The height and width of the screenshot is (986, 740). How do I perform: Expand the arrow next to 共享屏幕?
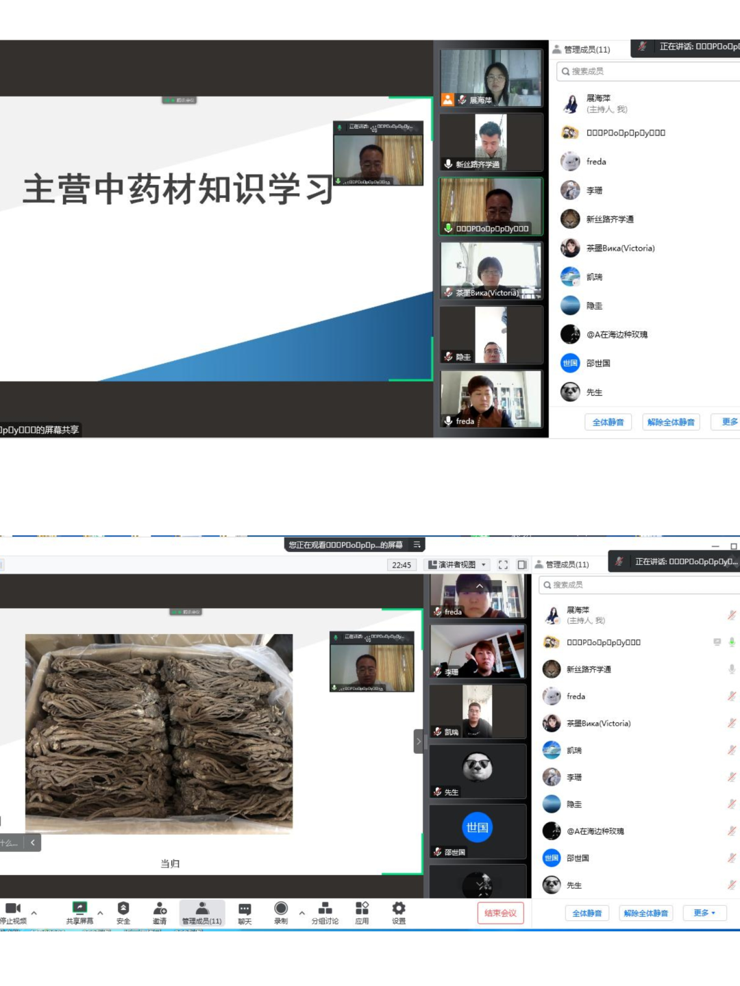point(100,913)
